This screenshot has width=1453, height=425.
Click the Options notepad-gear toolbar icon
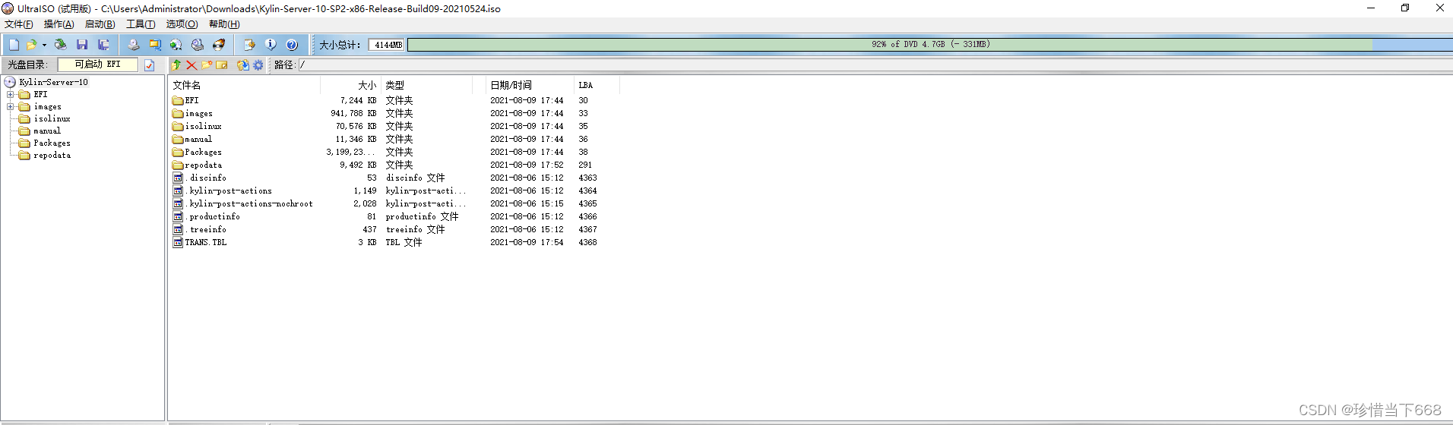248,45
